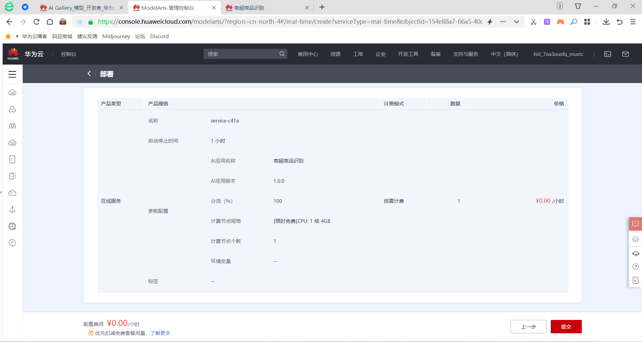
Task: Open the 中文 (简体) language menu
Action: (x=504, y=54)
